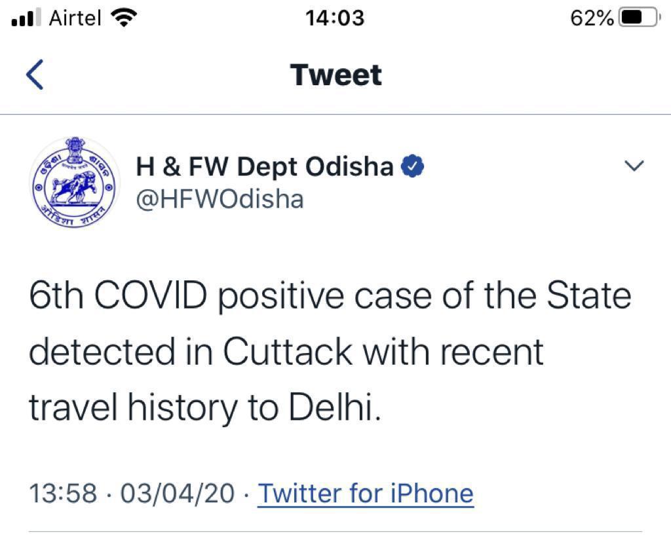Tap the Airtel carrier label

[x=75, y=18]
